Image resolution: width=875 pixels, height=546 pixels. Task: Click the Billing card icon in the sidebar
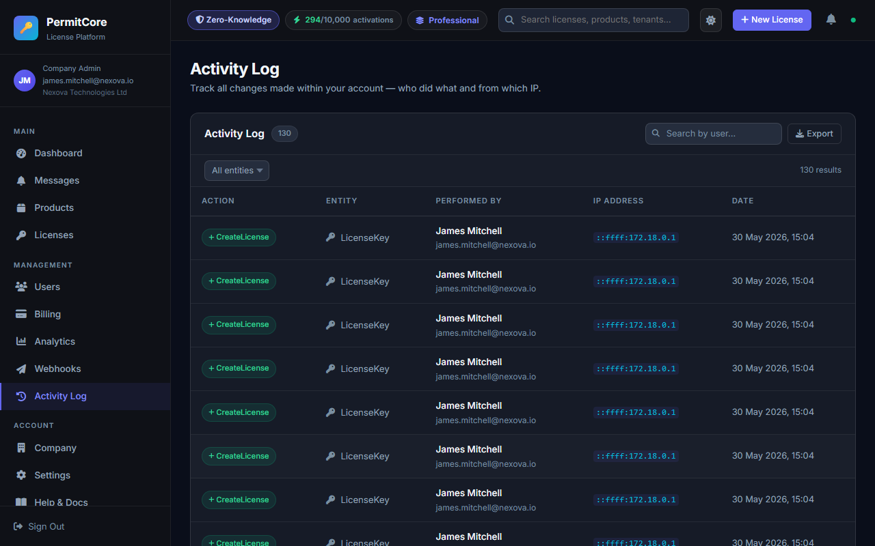[21, 314]
